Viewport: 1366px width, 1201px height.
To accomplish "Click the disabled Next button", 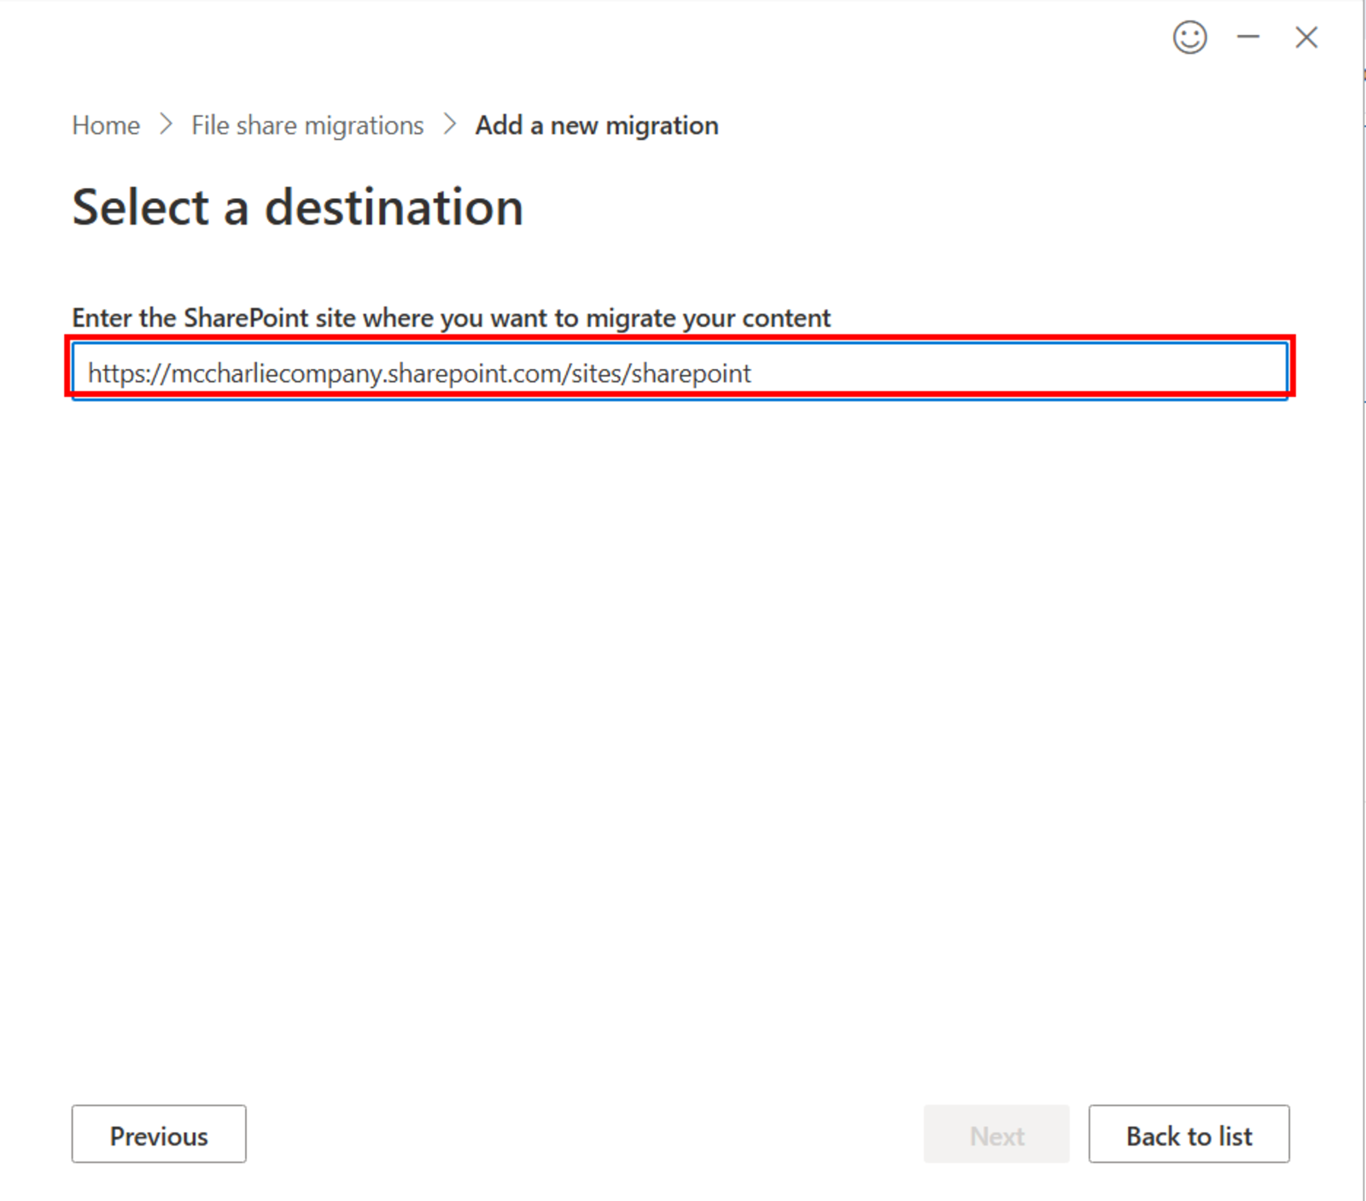I will coord(996,1134).
